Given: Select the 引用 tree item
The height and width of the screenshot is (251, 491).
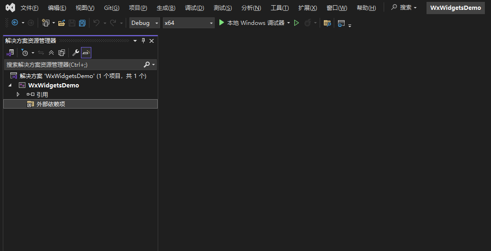Looking at the screenshot, I should click(x=42, y=94).
